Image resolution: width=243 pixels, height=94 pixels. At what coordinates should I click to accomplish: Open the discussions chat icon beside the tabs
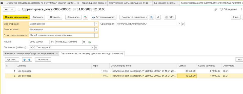point(2,3)
